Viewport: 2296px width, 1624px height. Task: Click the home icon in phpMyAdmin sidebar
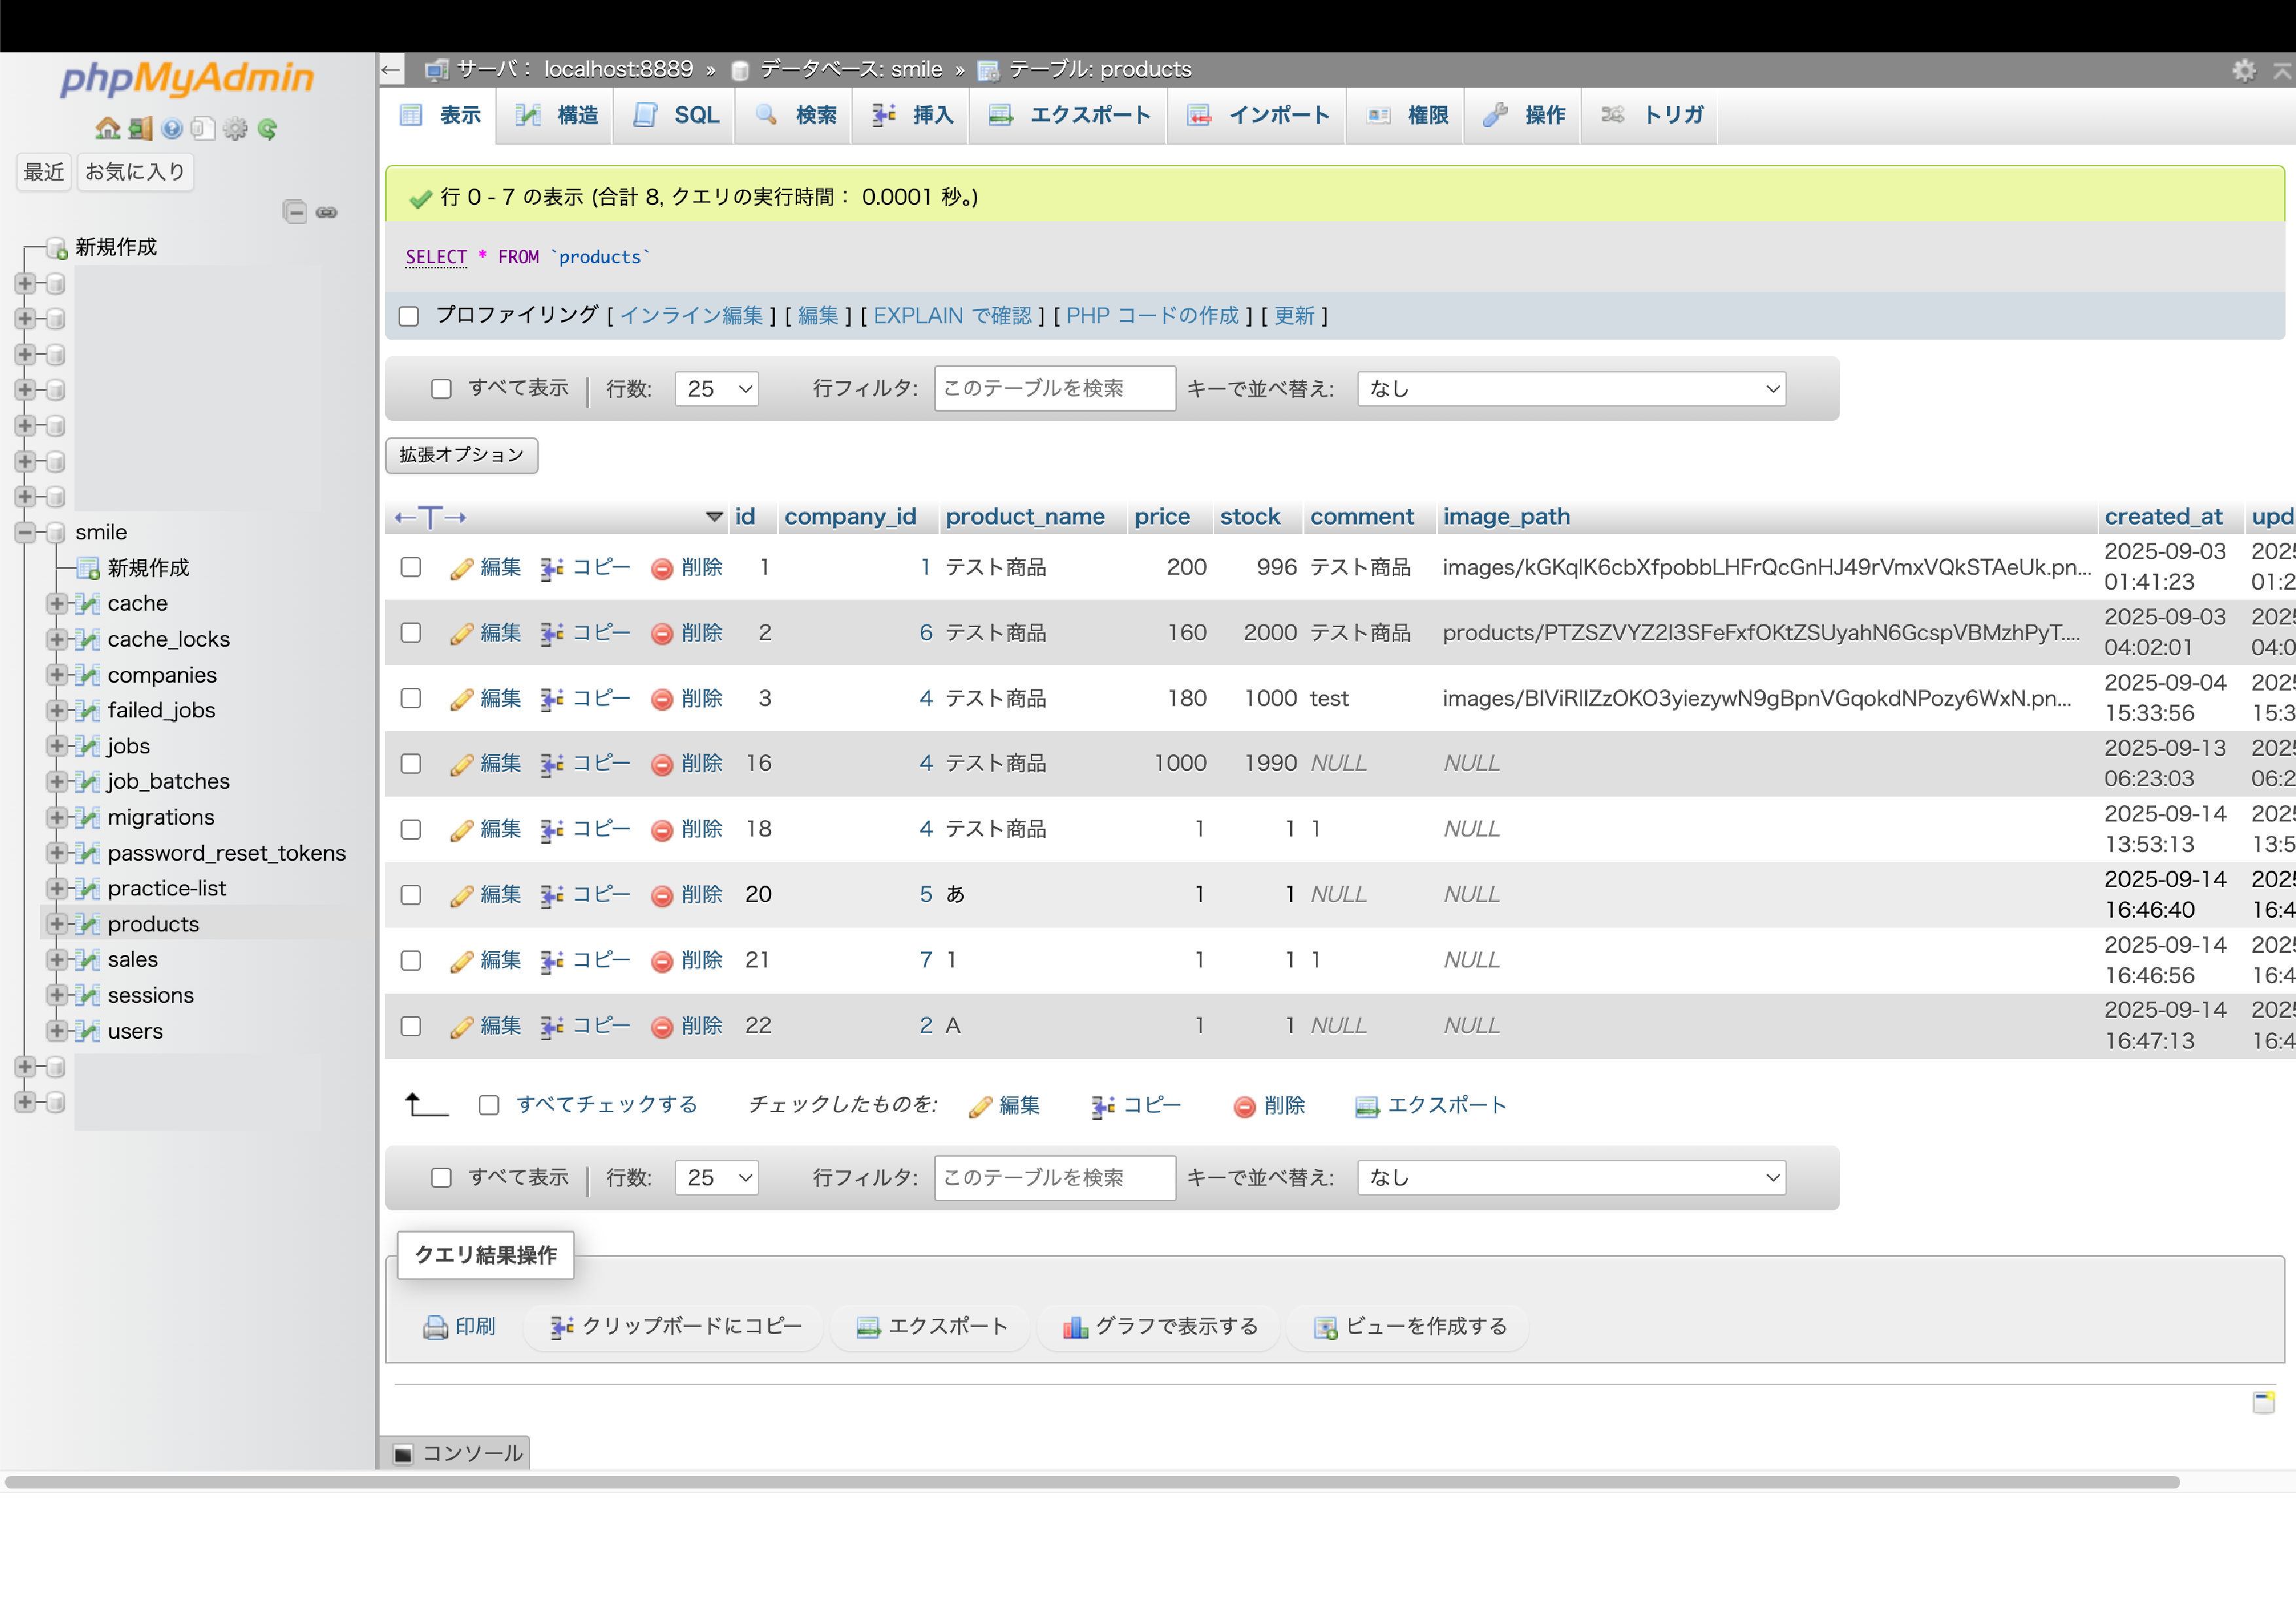point(107,129)
